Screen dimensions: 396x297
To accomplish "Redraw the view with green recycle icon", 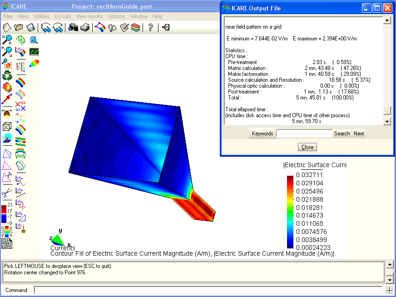I will [x=7, y=75].
